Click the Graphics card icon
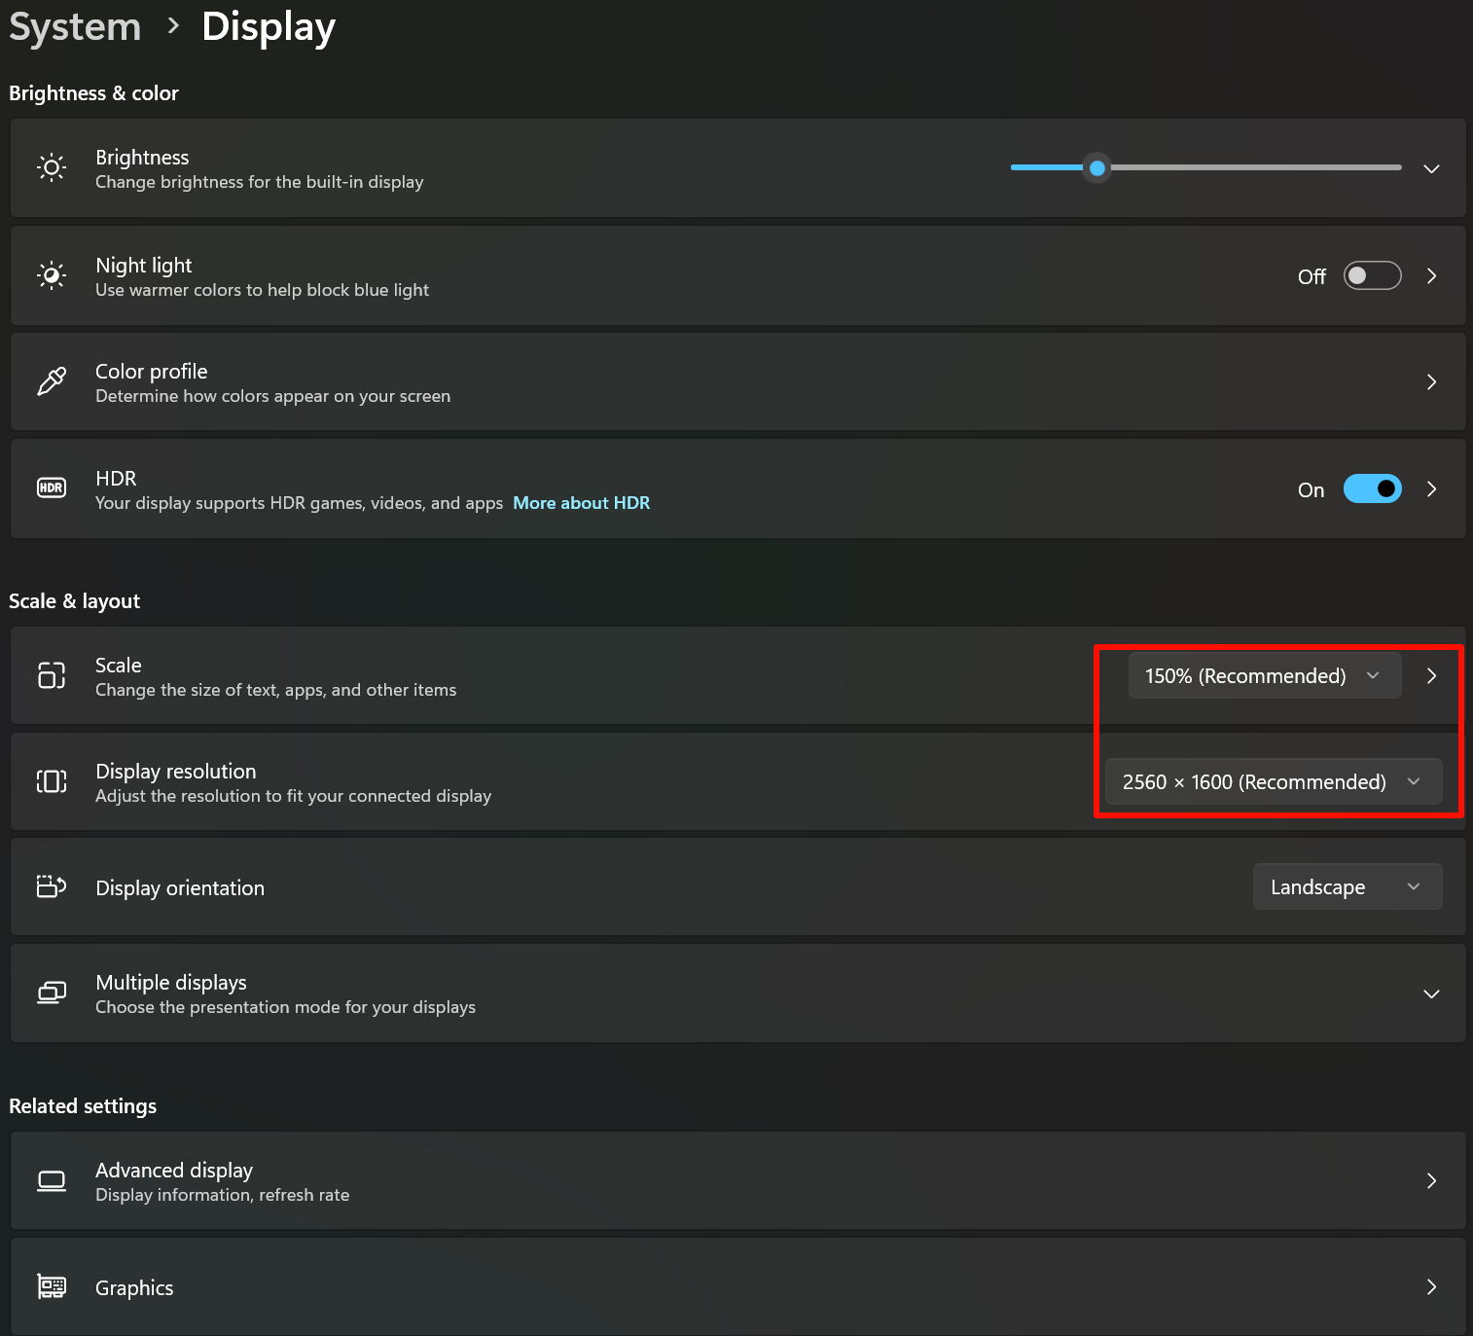This screenshot has height=1336, width=1473. click(x=52, y=1286)
